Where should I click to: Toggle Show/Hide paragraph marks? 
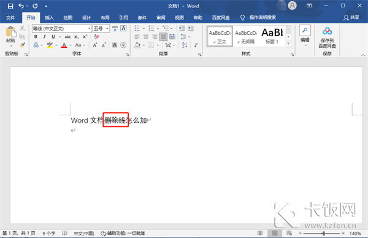tap(196, 45)
